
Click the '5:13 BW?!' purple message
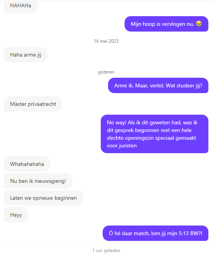click(156, 233)
